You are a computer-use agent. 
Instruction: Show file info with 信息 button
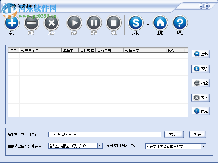(x=201, y=111)
